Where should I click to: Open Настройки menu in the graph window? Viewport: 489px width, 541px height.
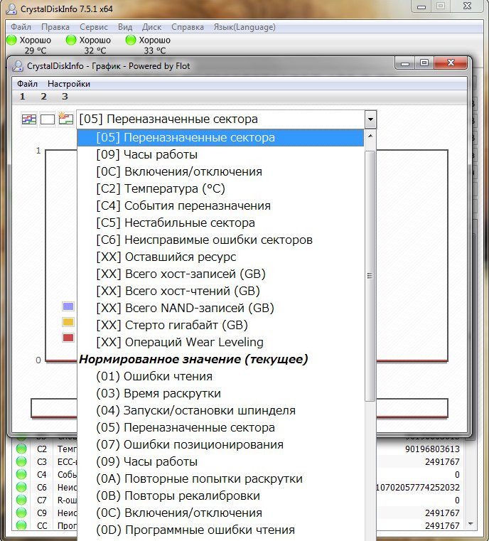click(69, 84)
